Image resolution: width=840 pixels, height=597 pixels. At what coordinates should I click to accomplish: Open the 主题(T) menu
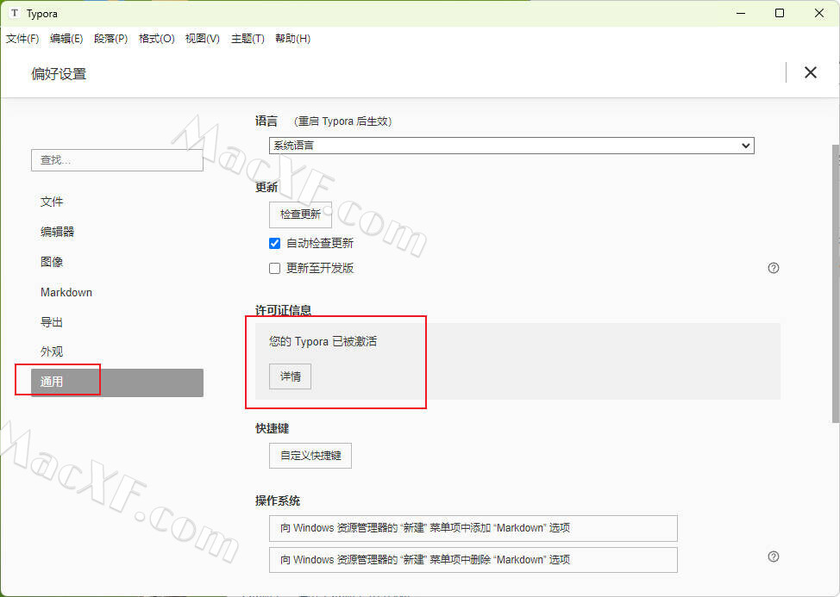[248, 39]
